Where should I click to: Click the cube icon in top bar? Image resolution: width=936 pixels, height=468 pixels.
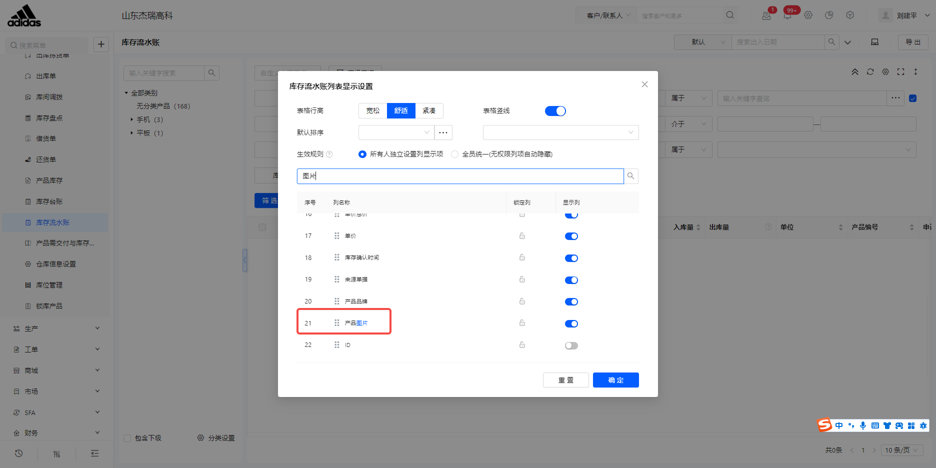[850, 15]
